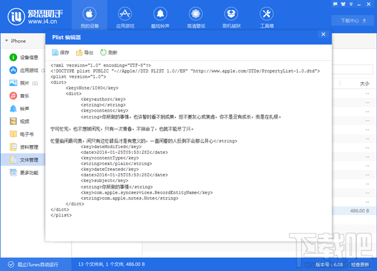Click the red music note icon
The image size is (377, 271).
pyautogui.click(x=13, y=96)
